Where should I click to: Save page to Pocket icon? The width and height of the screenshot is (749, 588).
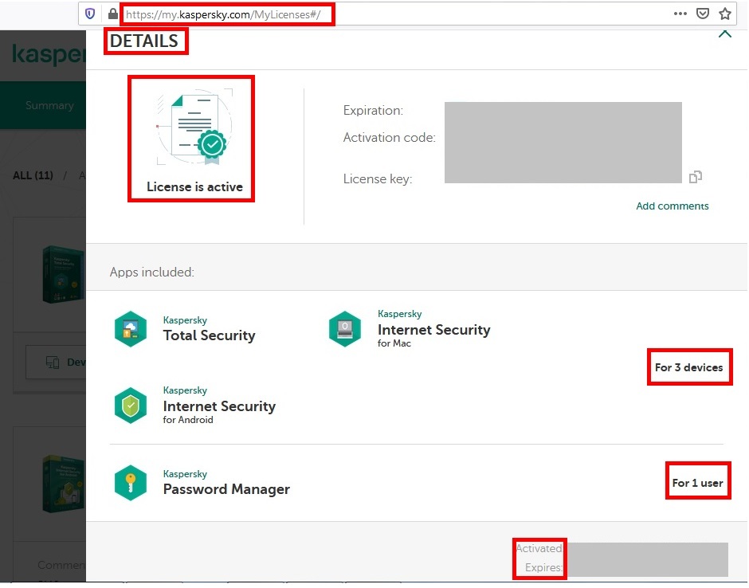point(703,14)
